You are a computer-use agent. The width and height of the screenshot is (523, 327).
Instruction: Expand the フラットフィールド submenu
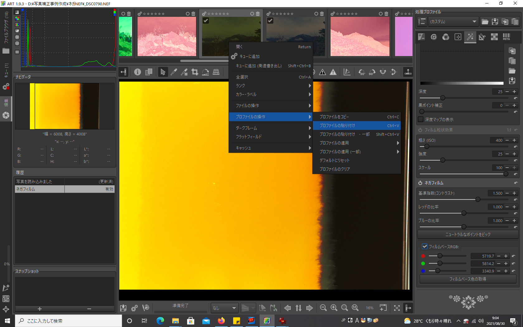point(271,137)
